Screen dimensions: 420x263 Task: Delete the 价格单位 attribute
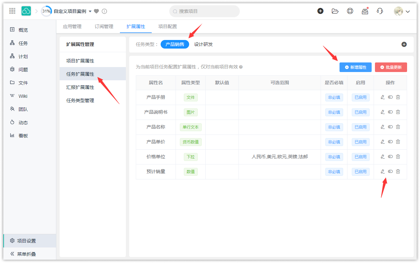pyautogui.click(x=398, y=157)
